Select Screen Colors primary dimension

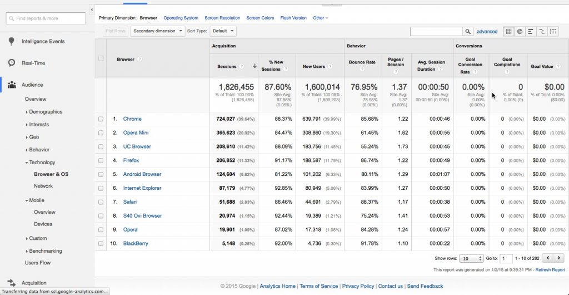point(260,18)
